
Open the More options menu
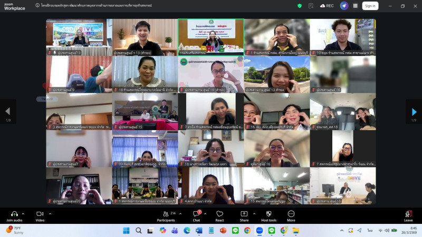coord(291,214)
